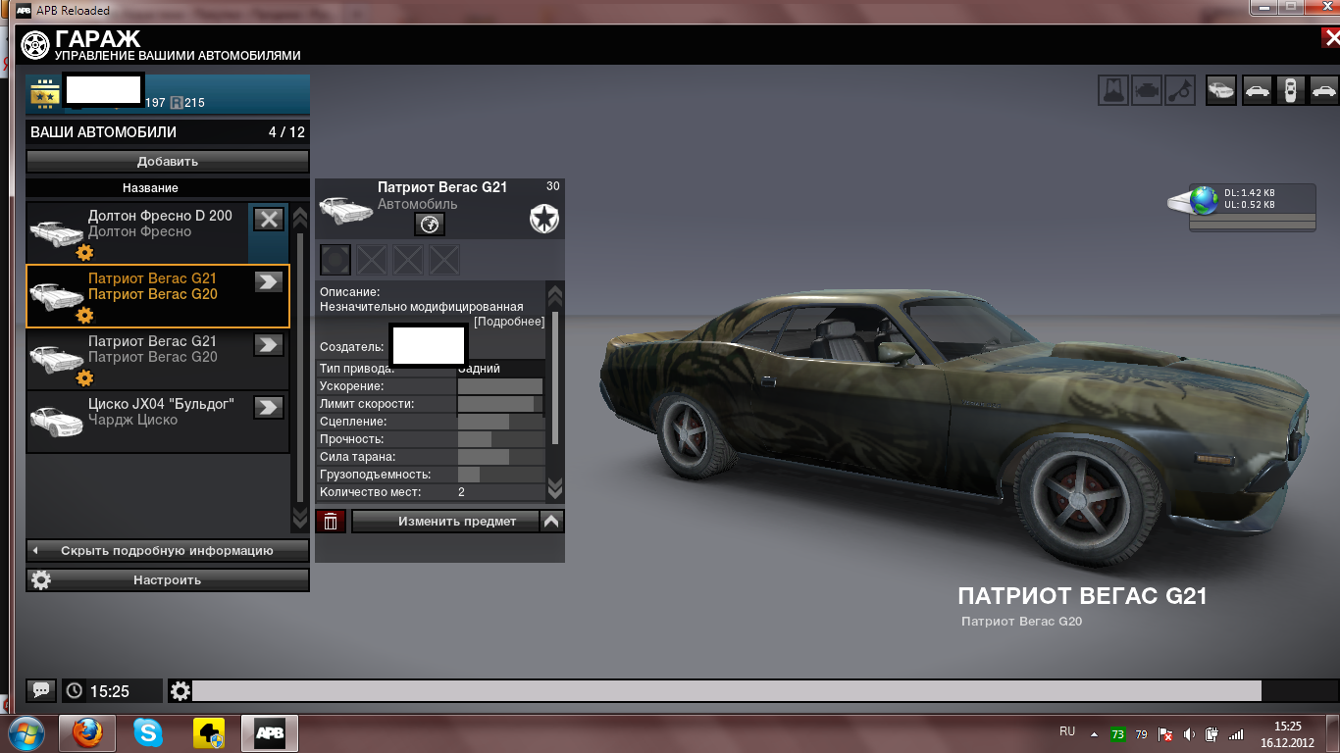Viewport: 1340px width, 753px height.
Task: Click the Добавить button
Action: click(x=167, y=162)
